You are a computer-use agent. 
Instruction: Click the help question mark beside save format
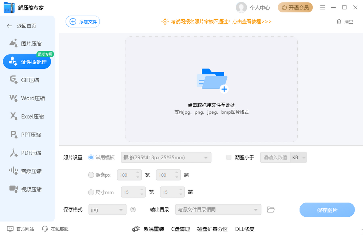(x=133, y=210)
